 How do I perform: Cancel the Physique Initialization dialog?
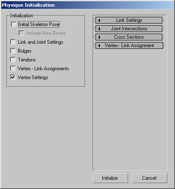tap(150, 178)
